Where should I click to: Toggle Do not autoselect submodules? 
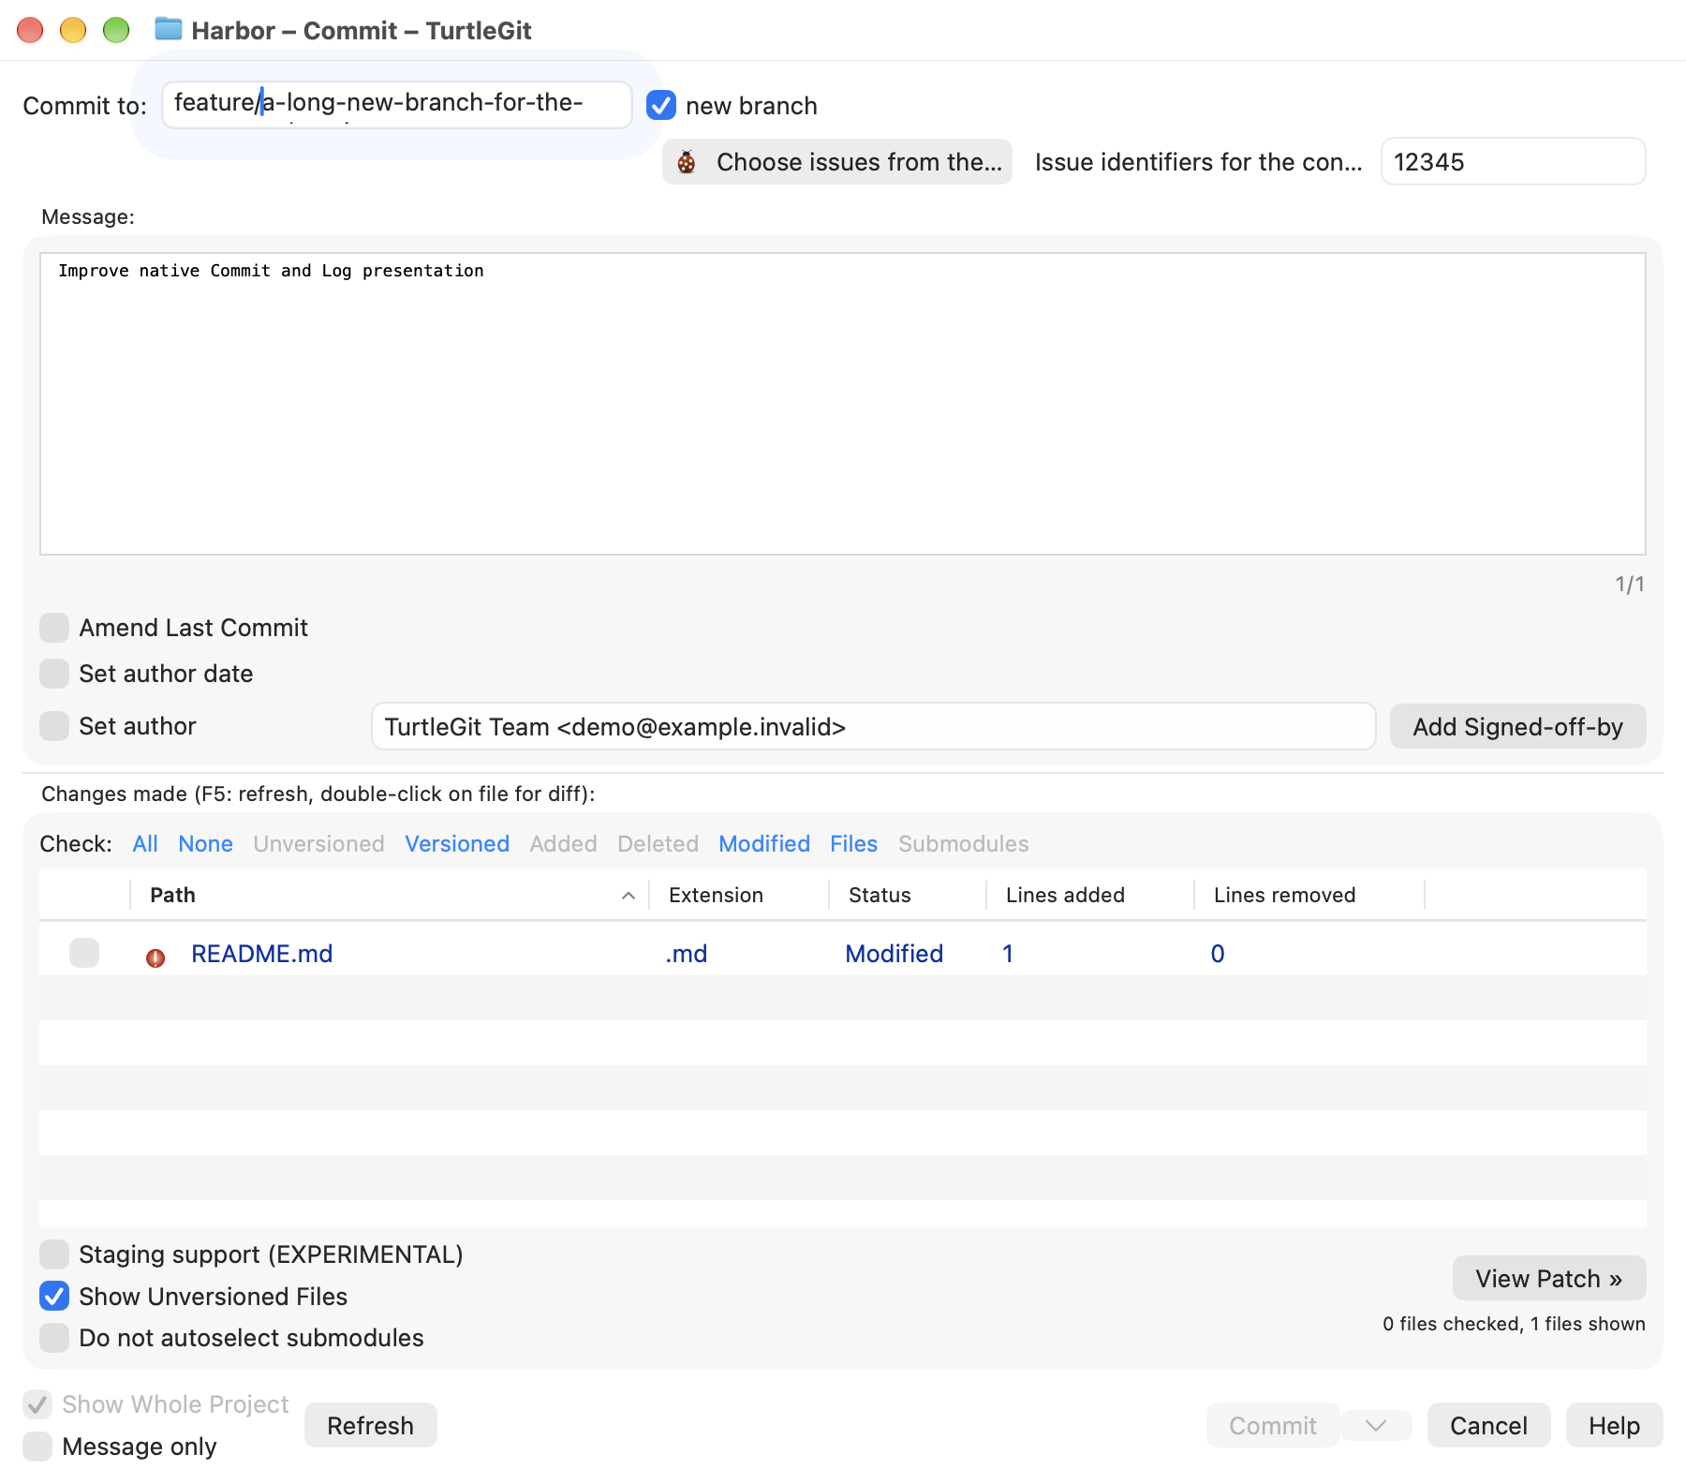point(54,1338)
